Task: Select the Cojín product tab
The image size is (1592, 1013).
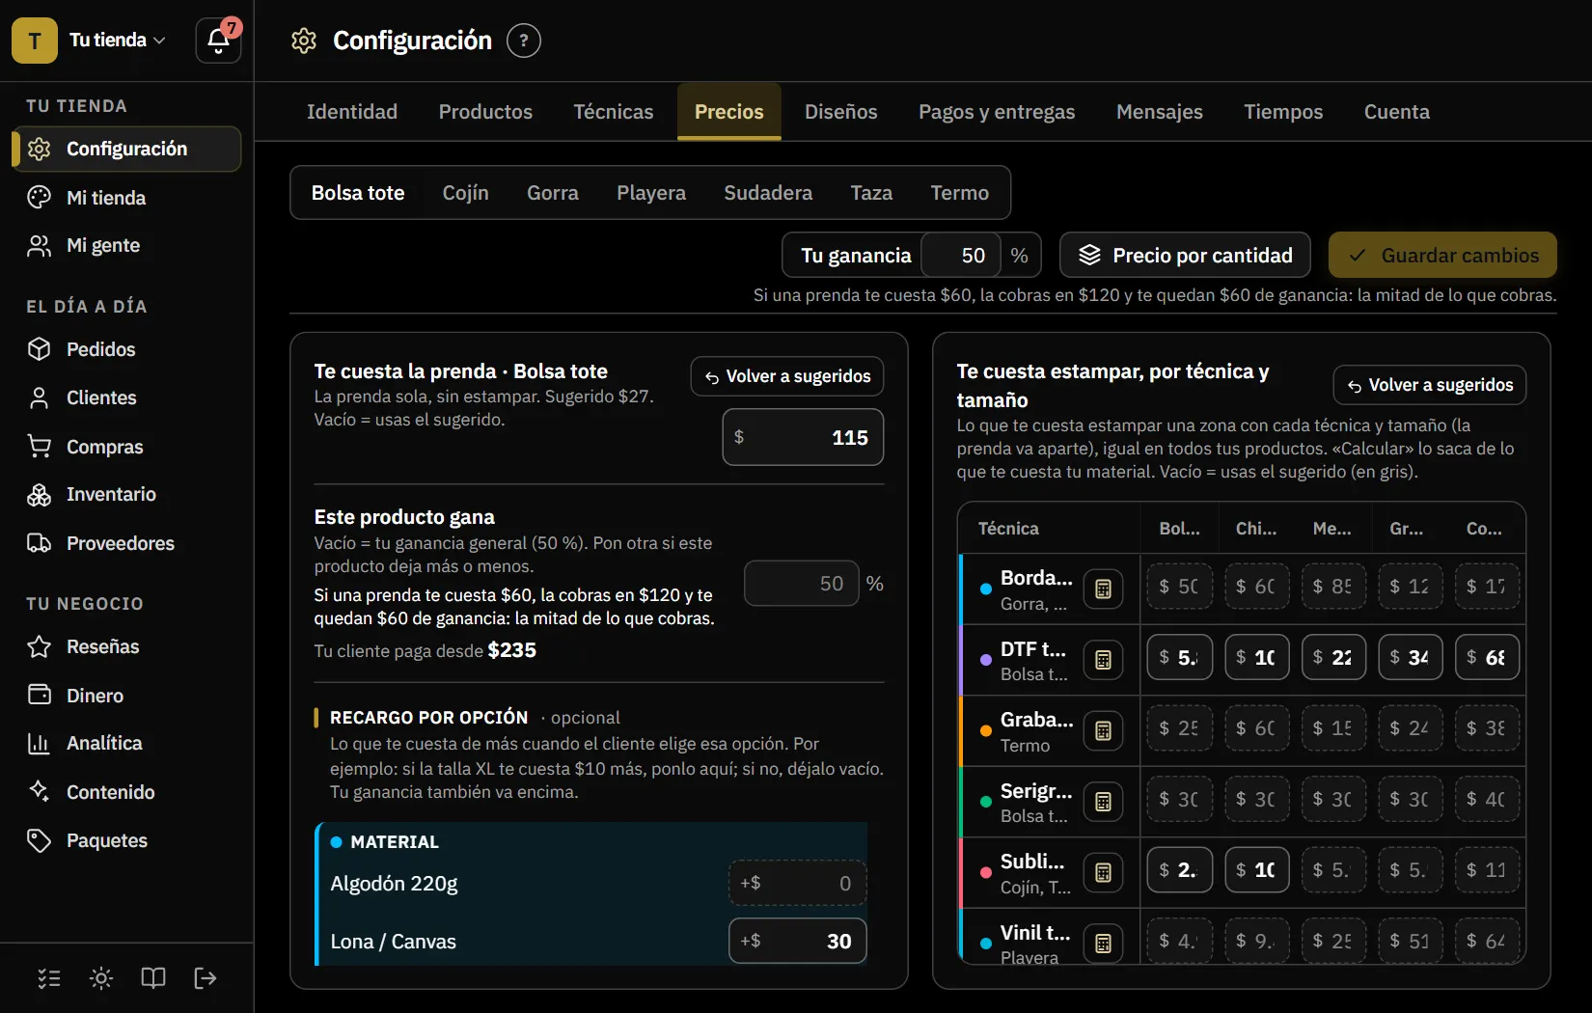Action: [x=465, y=193]
